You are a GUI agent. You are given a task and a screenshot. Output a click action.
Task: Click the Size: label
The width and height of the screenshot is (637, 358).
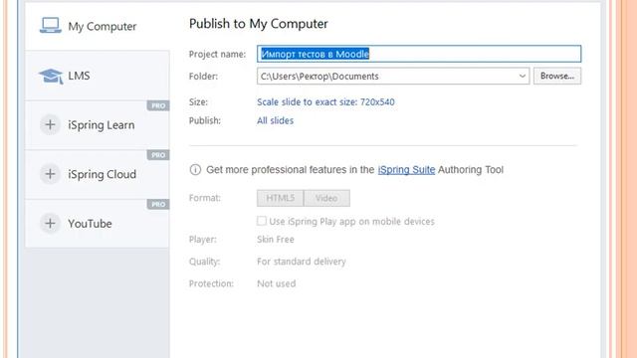point(198,101)
